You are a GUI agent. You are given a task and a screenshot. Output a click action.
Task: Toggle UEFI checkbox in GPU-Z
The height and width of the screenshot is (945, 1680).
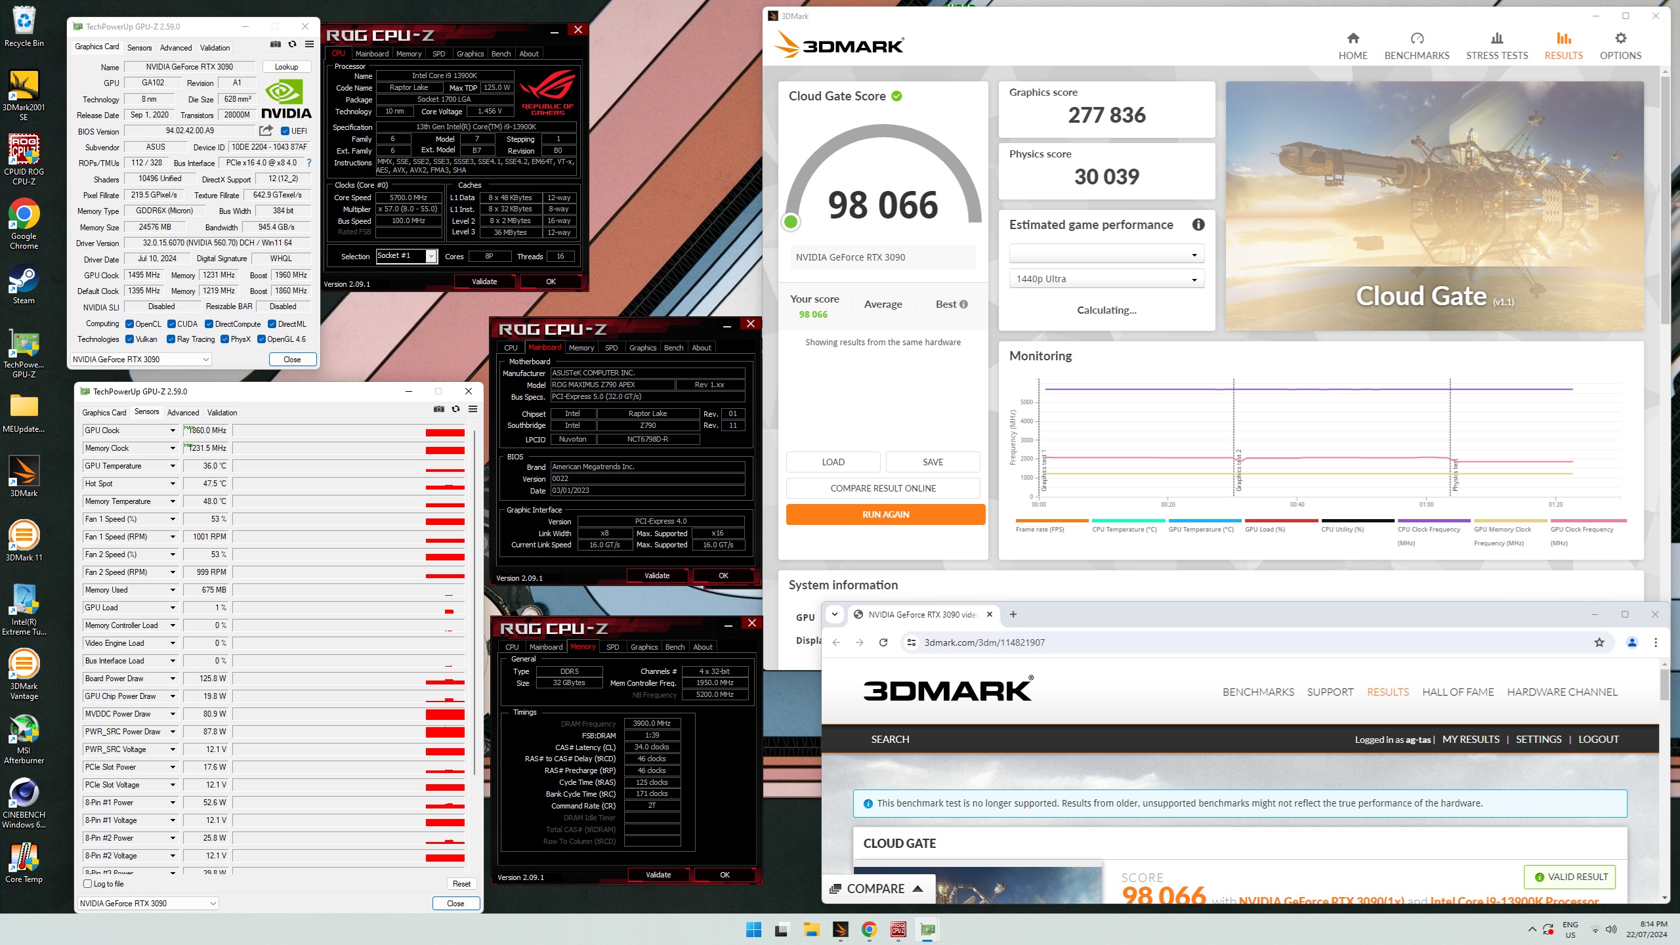285,131
